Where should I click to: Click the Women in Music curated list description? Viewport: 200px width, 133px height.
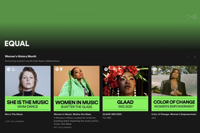pyautogui.click(x=76, y=121)
